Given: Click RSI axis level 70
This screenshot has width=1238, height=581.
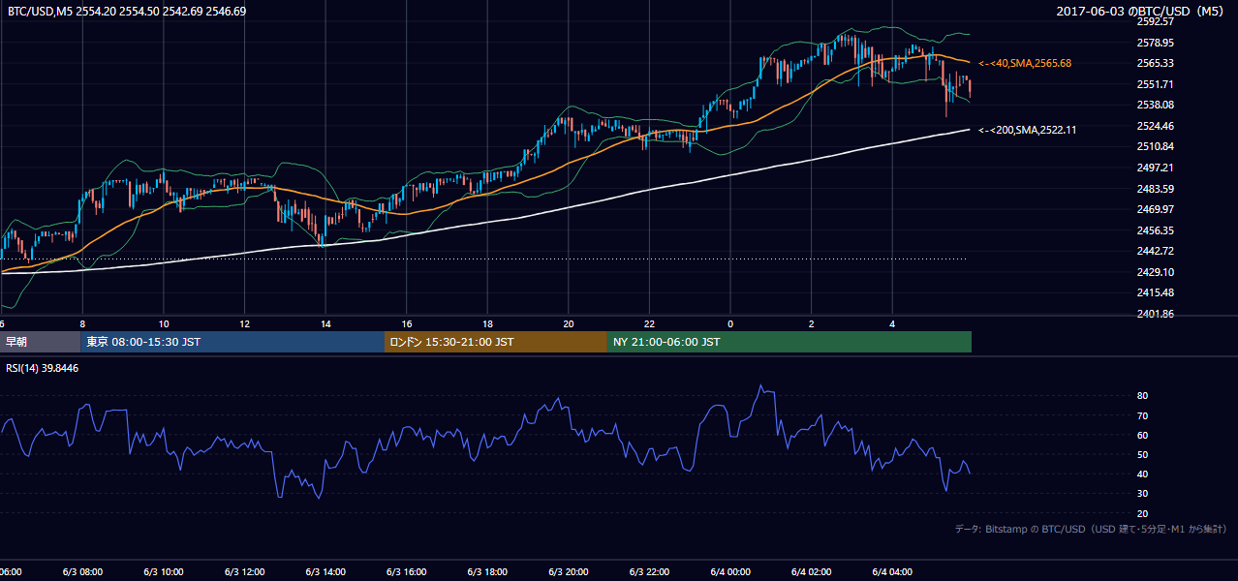Looking at the screenshot, I should click(1142, 415).
